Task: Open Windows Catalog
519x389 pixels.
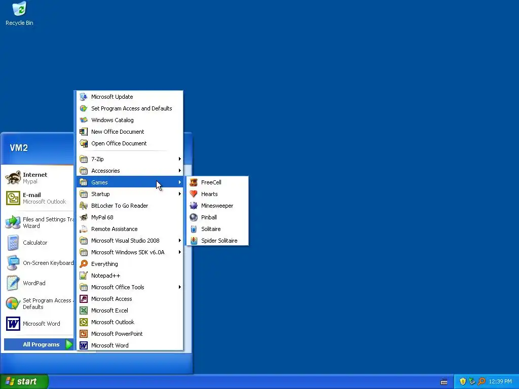Action: [x=130, y=120]
